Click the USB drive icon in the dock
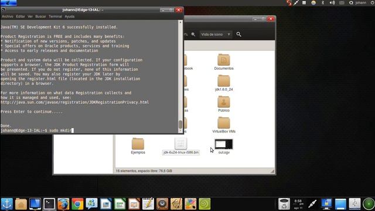The width and height of the screenshot is (375, 211). pyautogui.click(x=354, y=204)
